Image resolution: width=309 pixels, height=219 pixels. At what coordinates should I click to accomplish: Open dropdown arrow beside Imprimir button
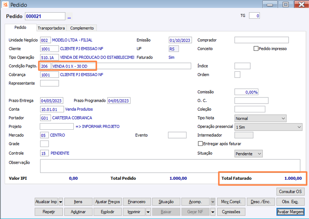(148, 212)
